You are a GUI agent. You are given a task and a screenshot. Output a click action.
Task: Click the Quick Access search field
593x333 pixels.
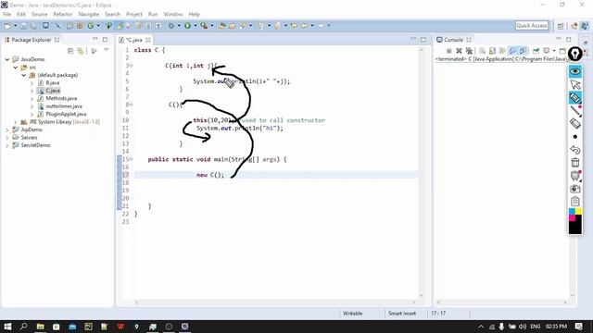pyautogui.click(x=532, y=26)
